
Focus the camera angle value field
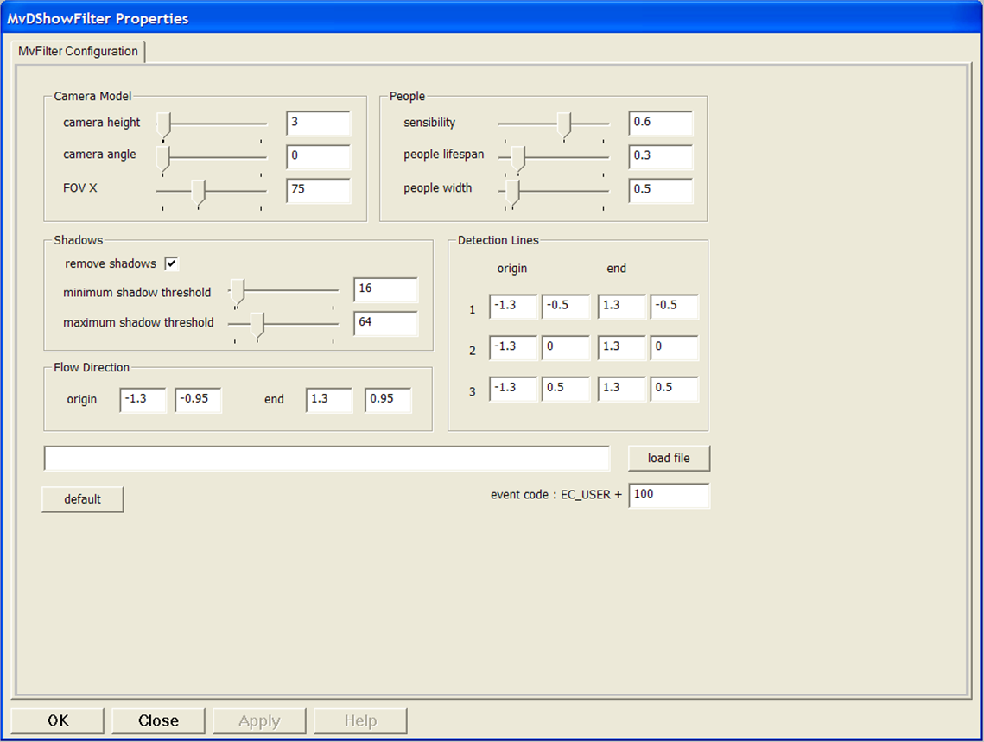pyautogui.click(x=318, y=157)
